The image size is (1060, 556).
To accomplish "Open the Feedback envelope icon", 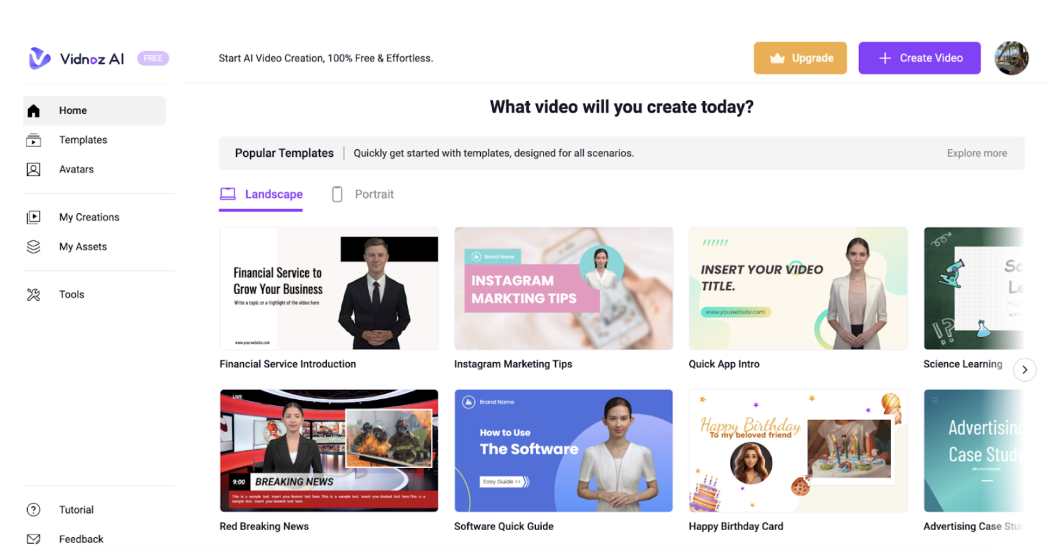I will point(34,539).
